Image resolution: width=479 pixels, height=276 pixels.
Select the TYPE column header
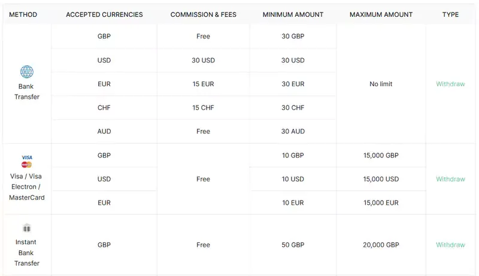[x=451, y=14]
